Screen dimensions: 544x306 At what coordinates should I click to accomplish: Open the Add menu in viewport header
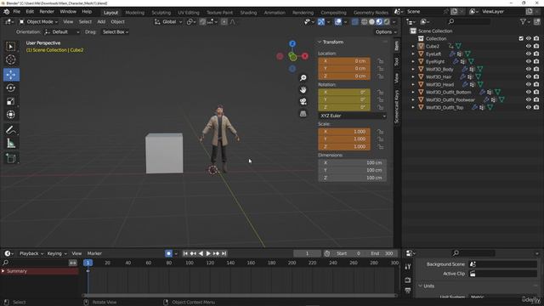click(x=101, y=22)
